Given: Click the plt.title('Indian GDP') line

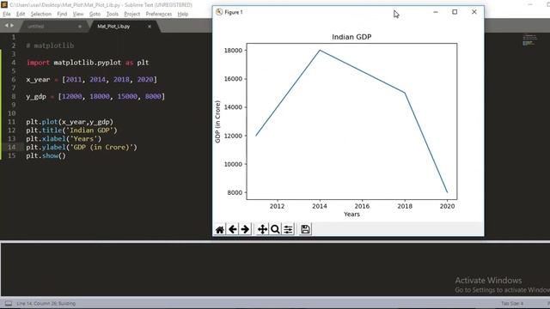Looking at the screenshot, I should click(x=71, y=130).
